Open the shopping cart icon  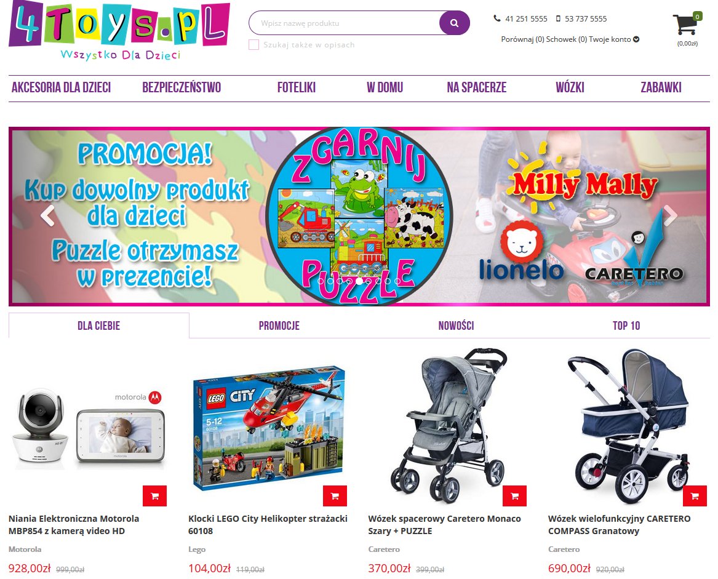686,25
